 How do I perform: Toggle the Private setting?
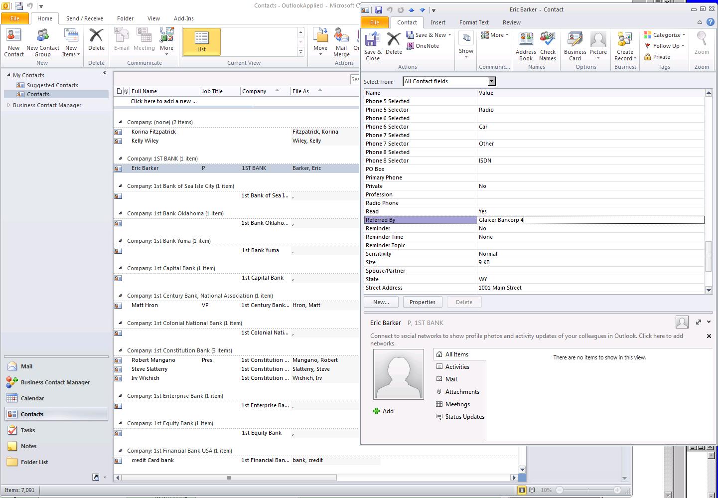[x=657, y=57]
